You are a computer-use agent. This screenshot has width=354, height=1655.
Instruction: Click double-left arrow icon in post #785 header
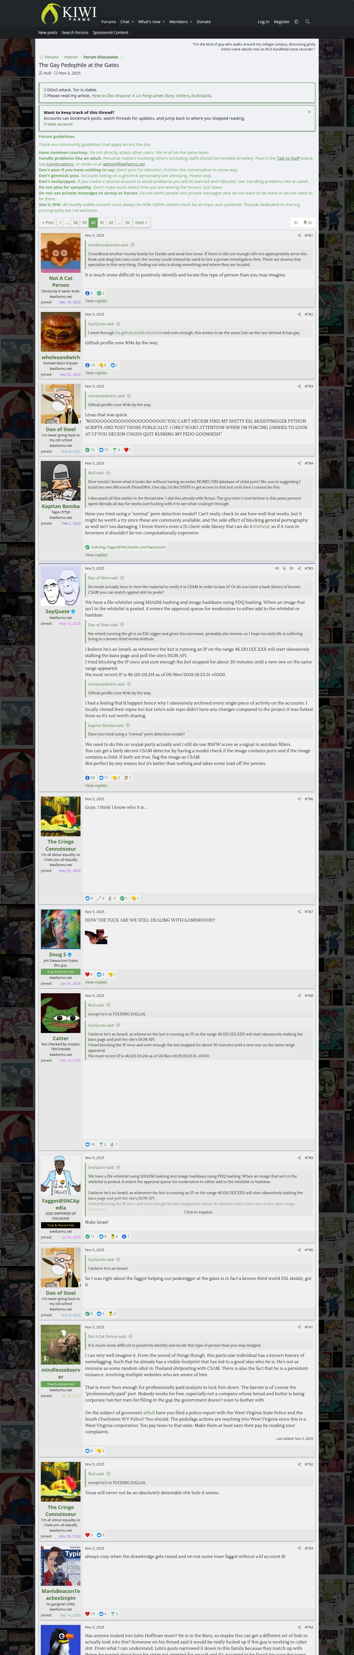point(277,568)
